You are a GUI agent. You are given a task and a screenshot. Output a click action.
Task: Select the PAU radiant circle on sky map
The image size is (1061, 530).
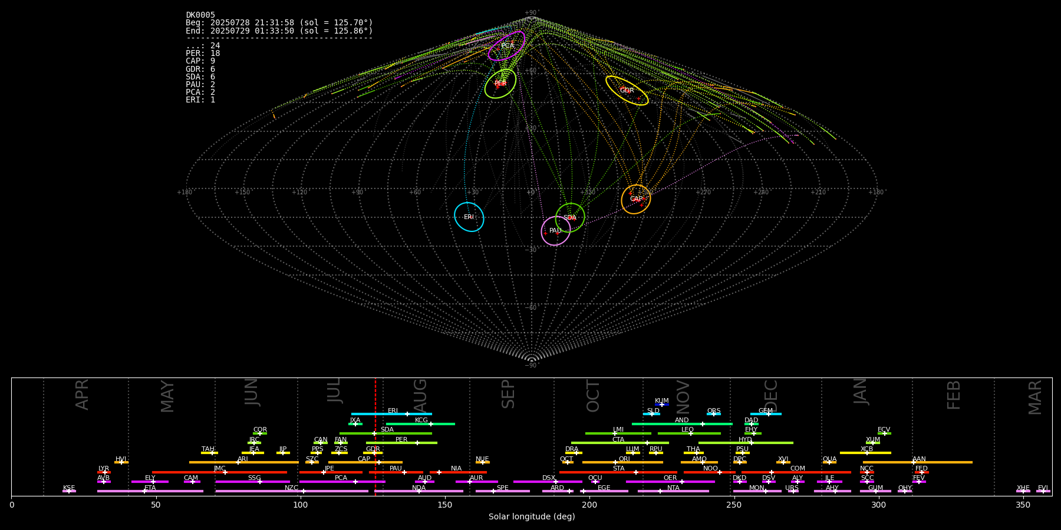[556, 231]
